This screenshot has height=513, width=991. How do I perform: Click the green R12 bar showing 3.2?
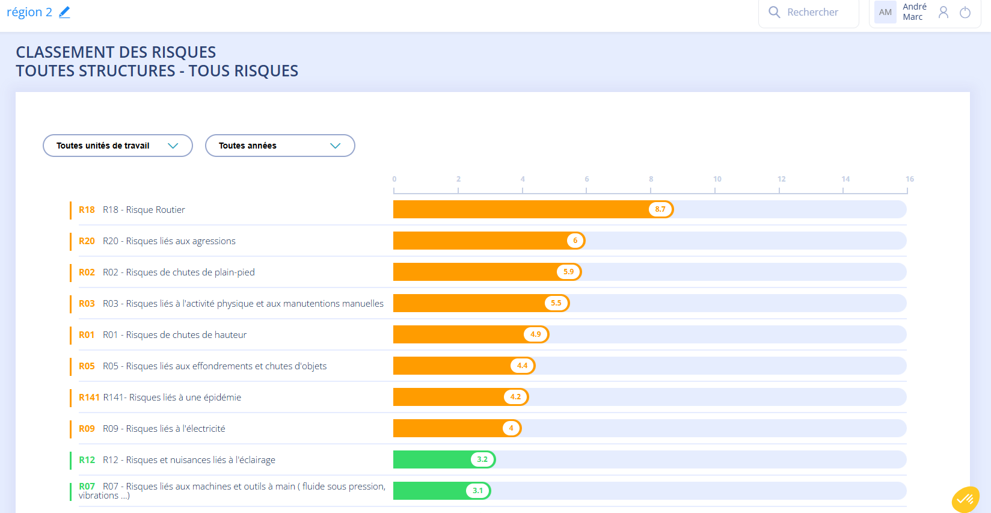pos(444,459)
